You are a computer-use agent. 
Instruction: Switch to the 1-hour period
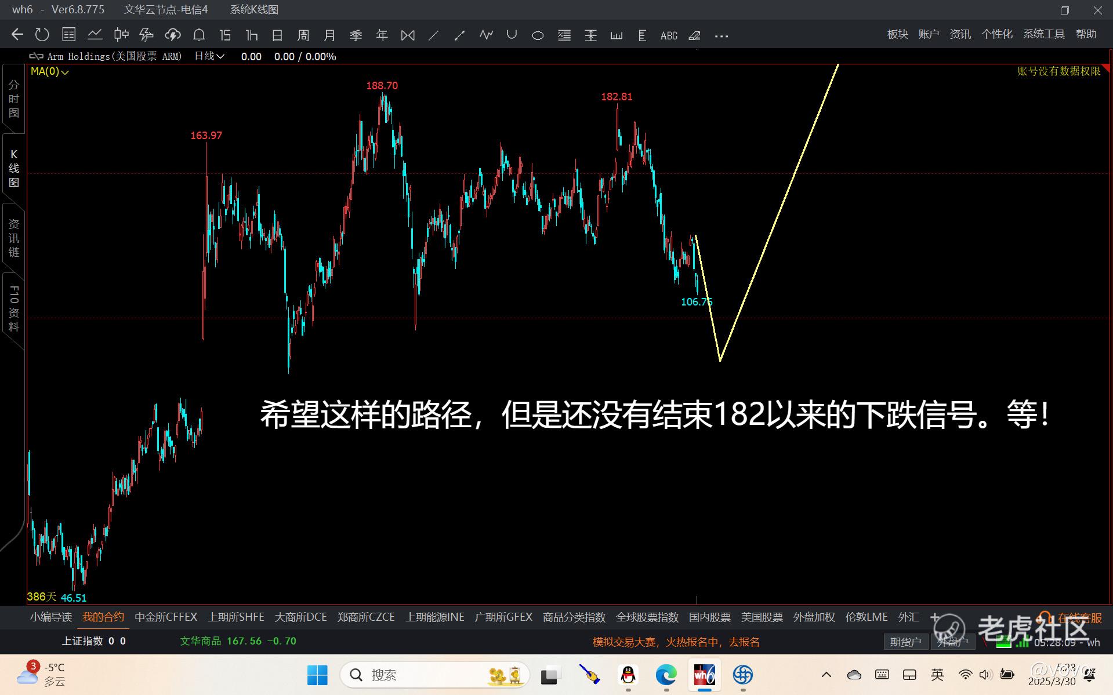pyautogui.click(x=251, y=35)
